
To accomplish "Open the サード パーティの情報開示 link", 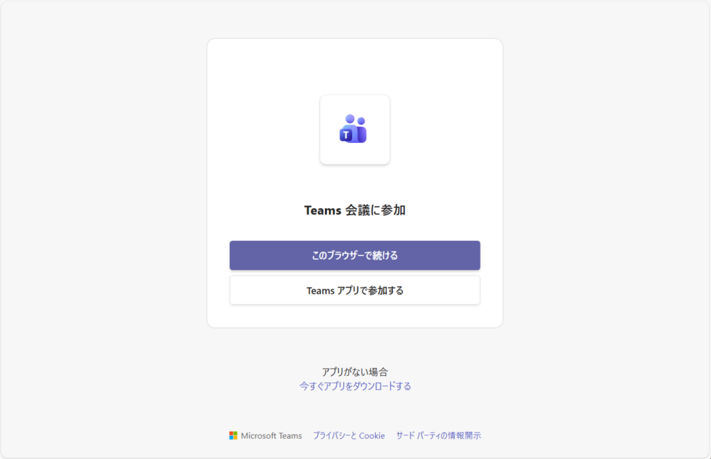I will pos(438,435).
